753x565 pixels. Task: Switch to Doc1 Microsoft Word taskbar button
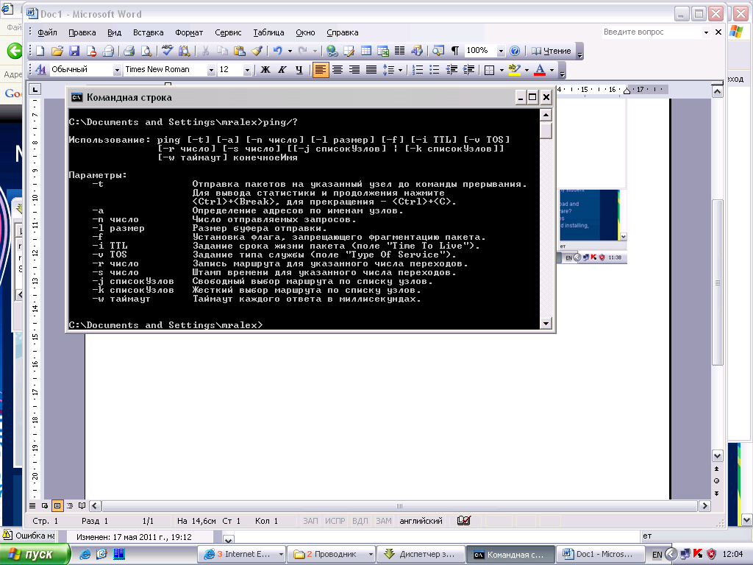pos(599,554)
